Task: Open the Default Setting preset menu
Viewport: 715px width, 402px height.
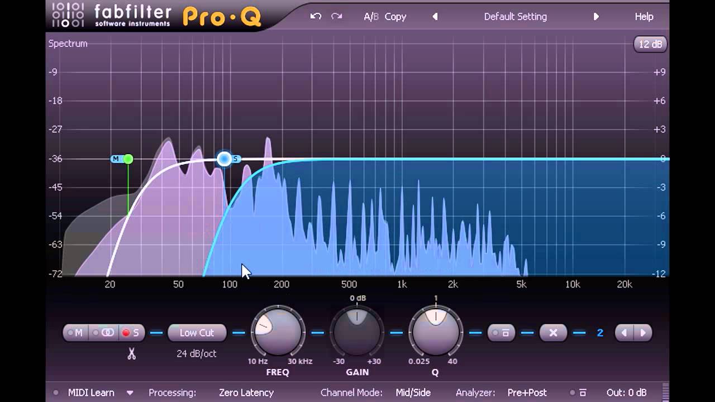Action: 515,16
